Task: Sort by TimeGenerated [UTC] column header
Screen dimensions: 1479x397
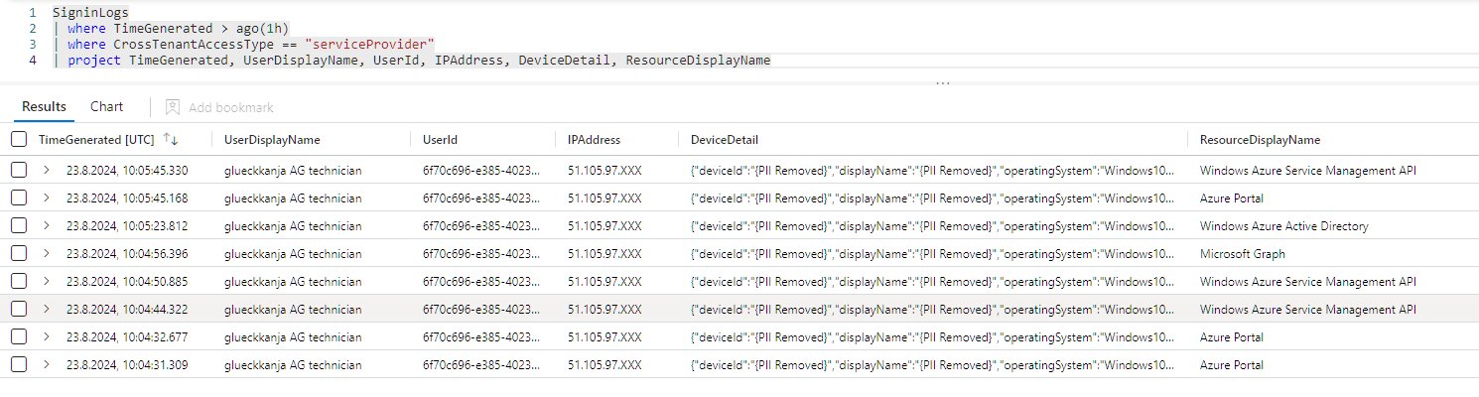Action: click(98, 140)
